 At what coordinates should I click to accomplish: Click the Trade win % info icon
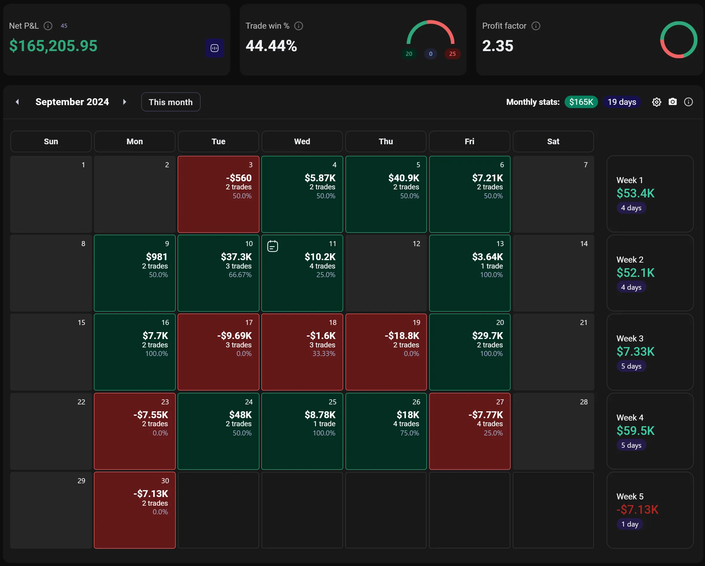tap(299, 26)
